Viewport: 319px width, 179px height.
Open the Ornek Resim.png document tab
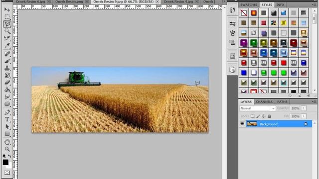pyautogui.click(x=69, y=1)
